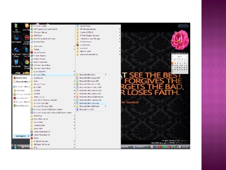Select the My Documents desktop icon
Screen dimensions: 226x170
point(16,28)
